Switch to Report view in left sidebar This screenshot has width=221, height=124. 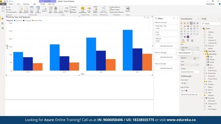2,19
